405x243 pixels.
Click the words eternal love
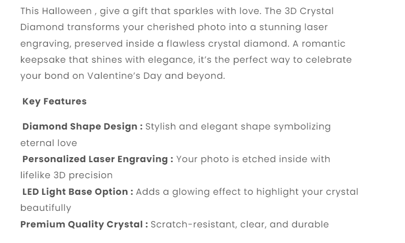[x=49, y=143]
